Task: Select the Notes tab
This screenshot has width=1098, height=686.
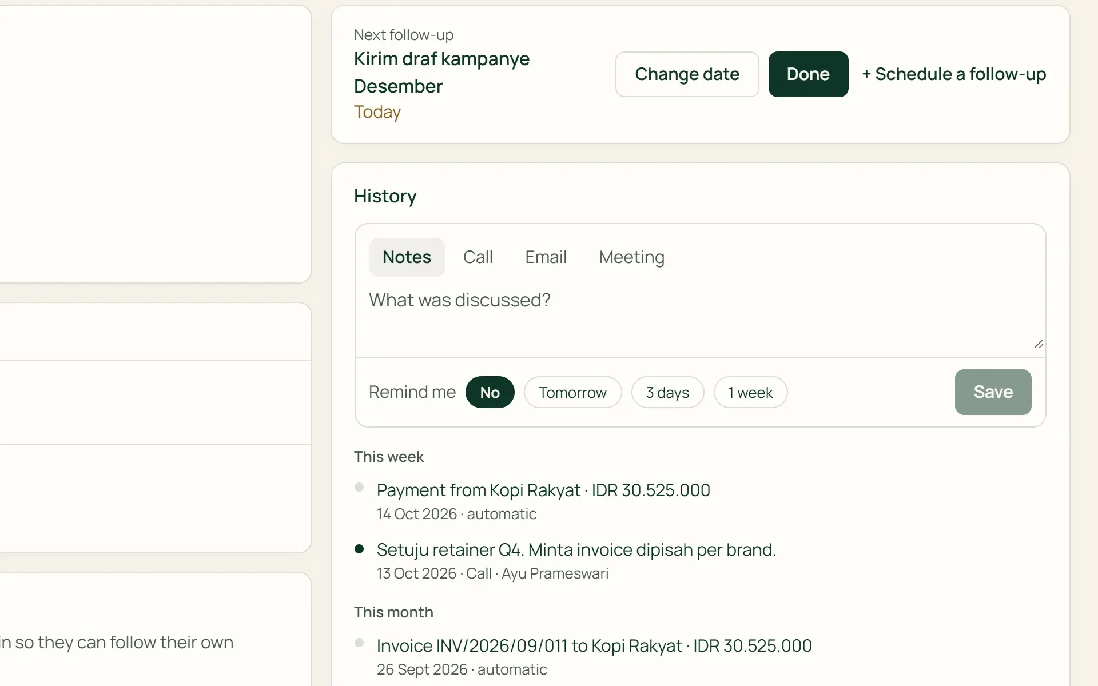Action: coord(407,257)
